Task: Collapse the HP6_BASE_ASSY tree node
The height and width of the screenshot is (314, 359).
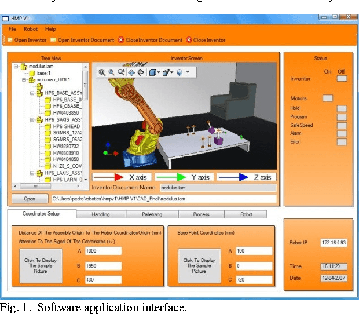Action: point(31,93)
